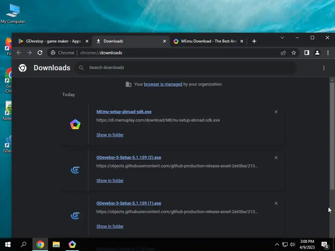Switch to MEmu Download tab
This screenshot has height=251, width=335.
208,41
